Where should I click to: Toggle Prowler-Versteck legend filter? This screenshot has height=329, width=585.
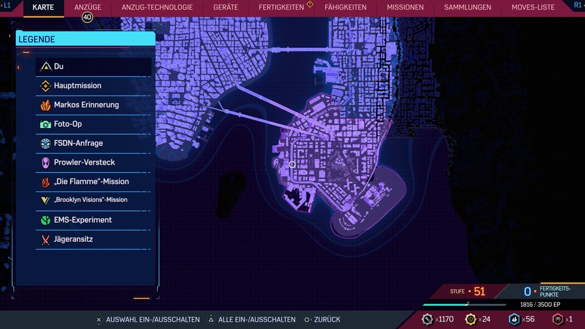(93, 163)
